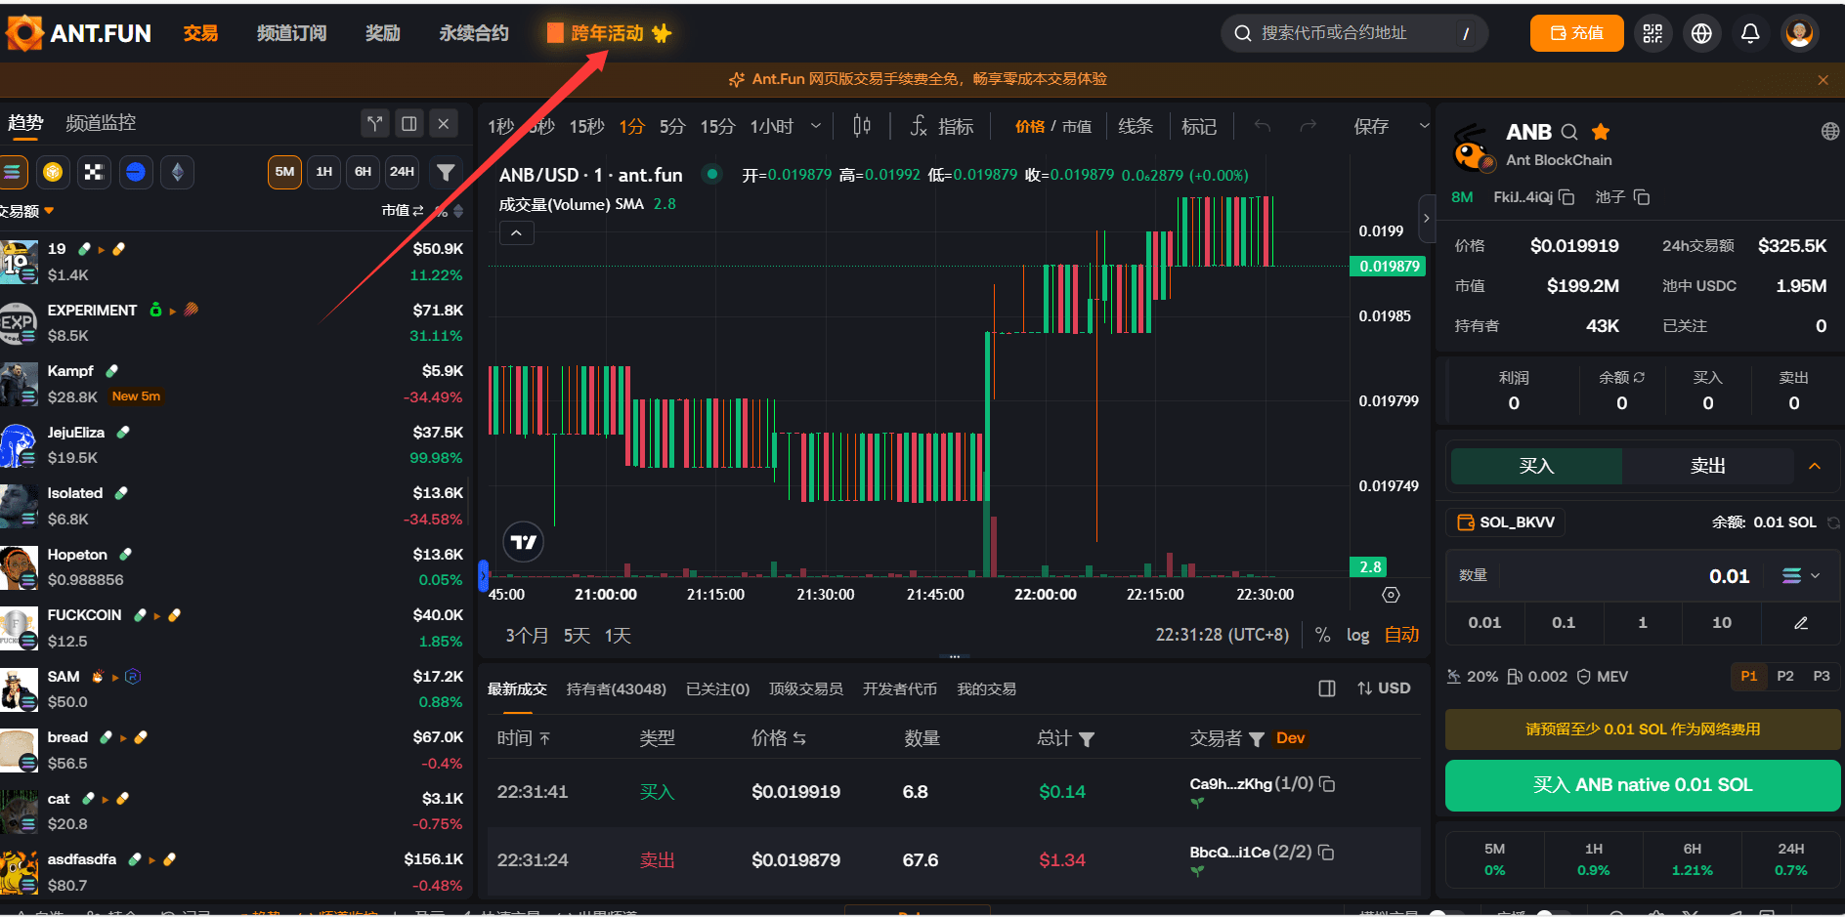Select the 5M trending period
The height and width of the screenshot is (917, 1845).
pyautogui.click(x=284, y=172)
